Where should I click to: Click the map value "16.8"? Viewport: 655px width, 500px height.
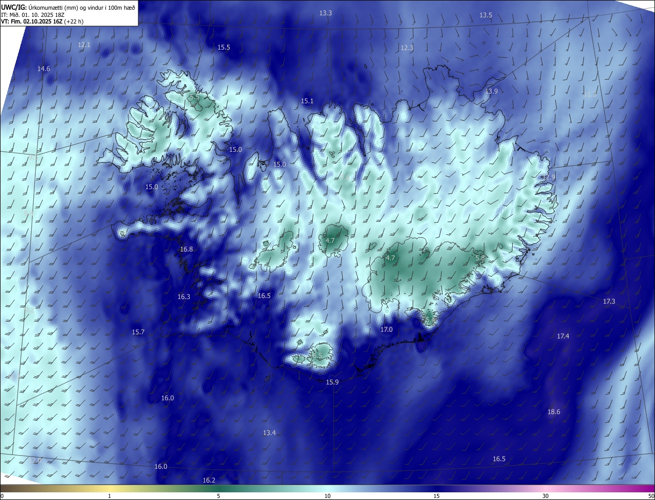[186, 249]
